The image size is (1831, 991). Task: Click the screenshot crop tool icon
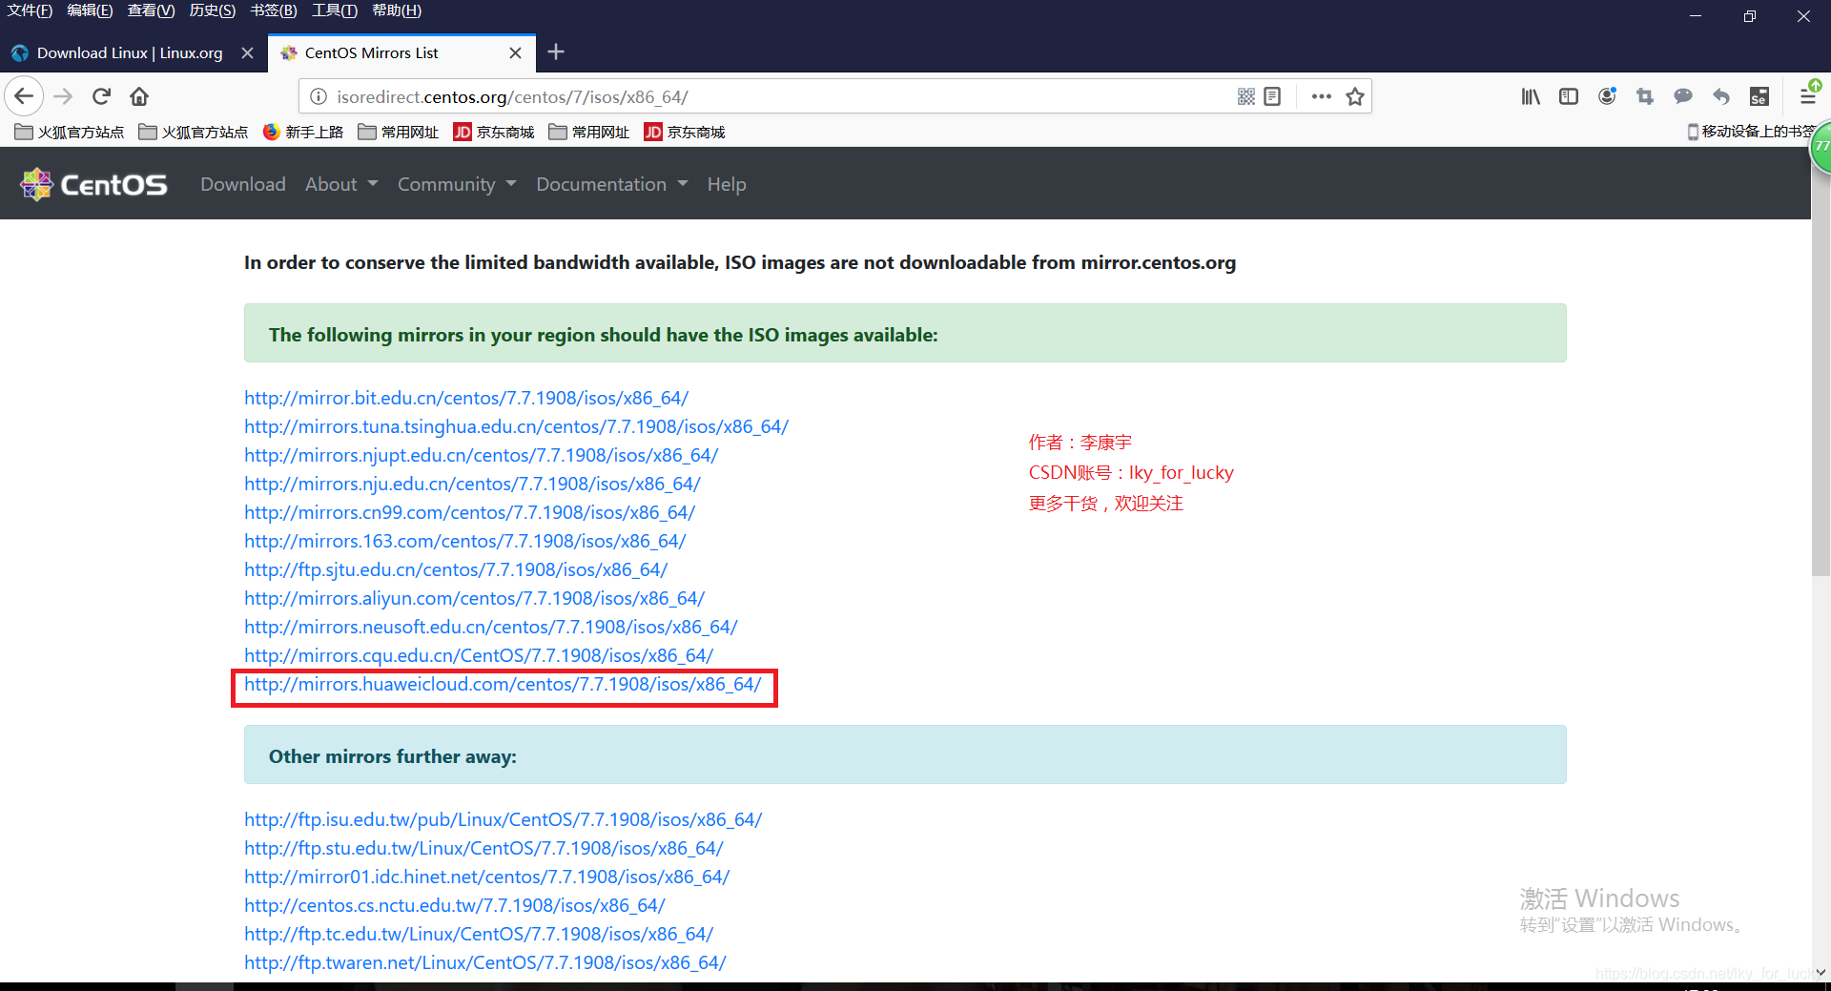[1645, 96]
